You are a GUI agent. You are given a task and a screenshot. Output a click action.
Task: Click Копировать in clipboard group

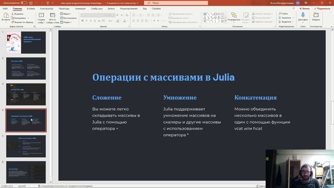pos(19,18)
